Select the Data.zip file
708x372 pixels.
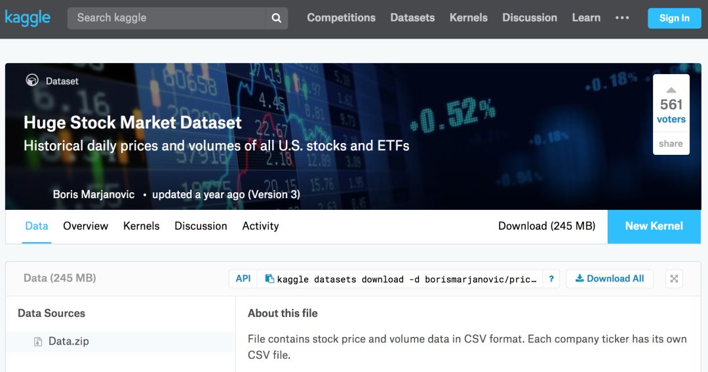pos(68,341)
